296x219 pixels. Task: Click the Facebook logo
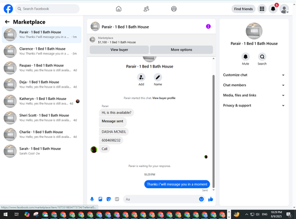8,9
